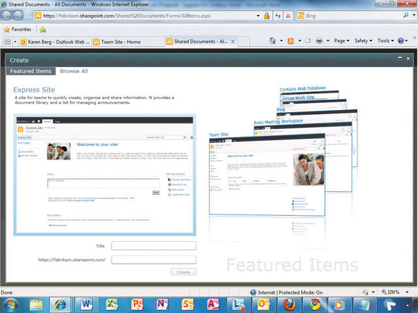
Task: Open the Page menu
Action: (342, 40)
